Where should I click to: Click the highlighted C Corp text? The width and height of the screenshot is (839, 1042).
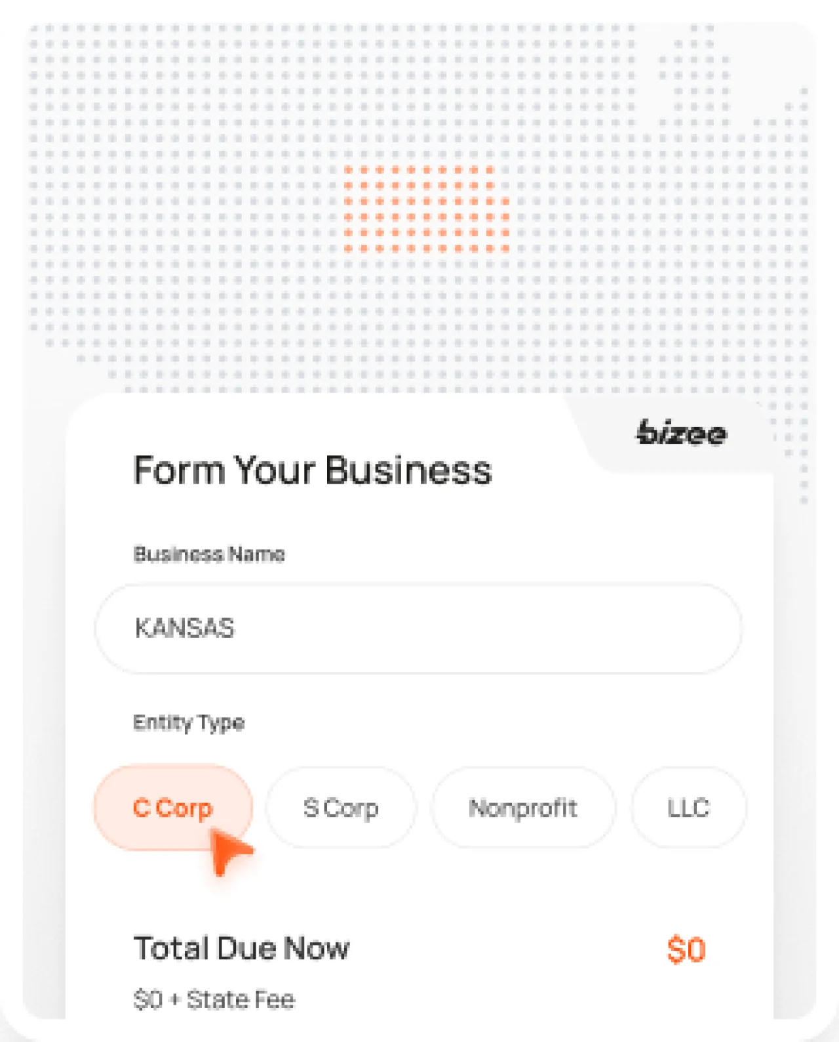[172, 808]
